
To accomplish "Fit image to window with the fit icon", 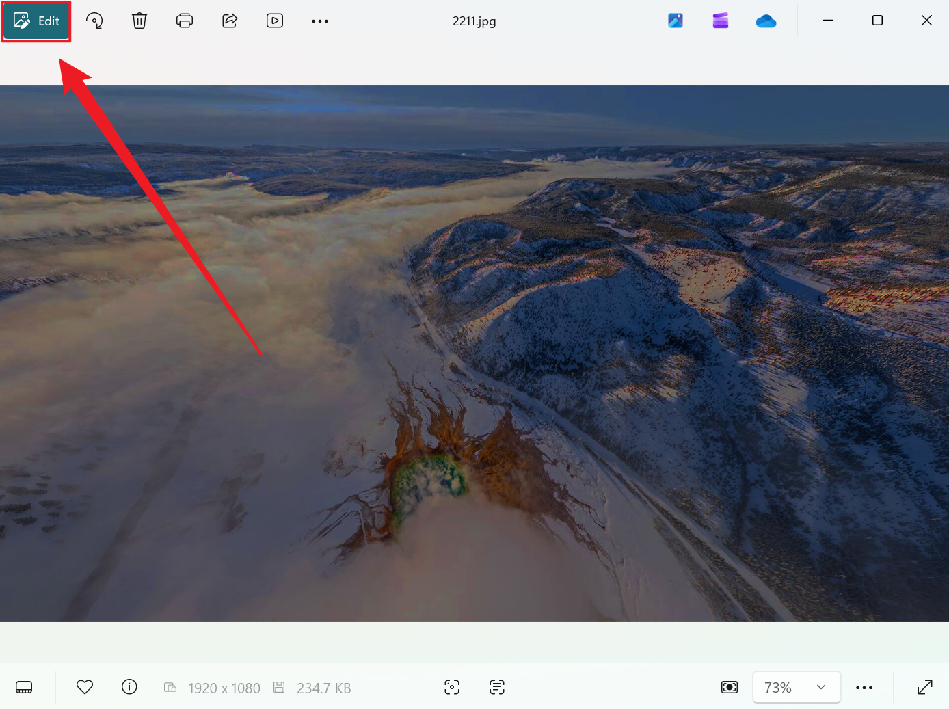I will pos(730,687).
